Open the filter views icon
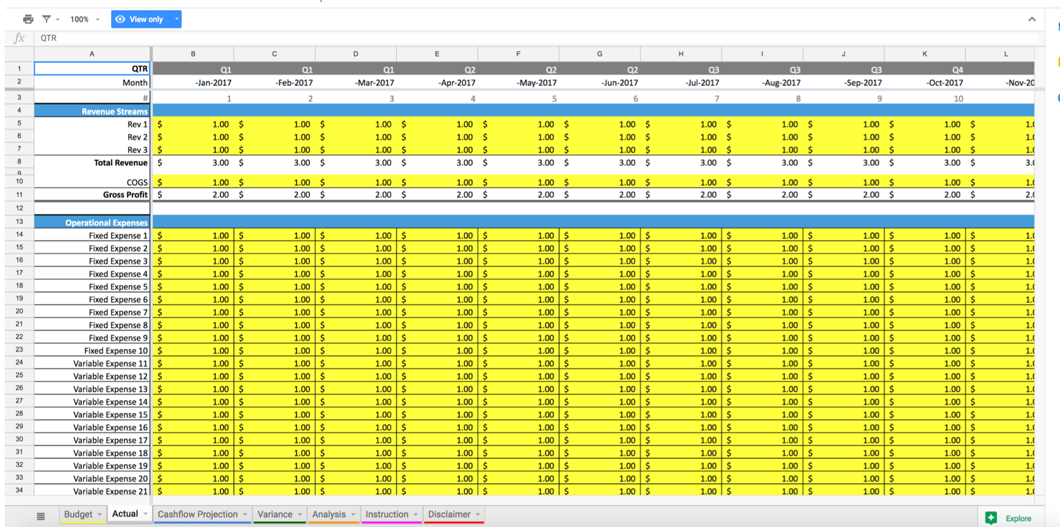Screen dimensions: 1060x527 tap(46, 19)
